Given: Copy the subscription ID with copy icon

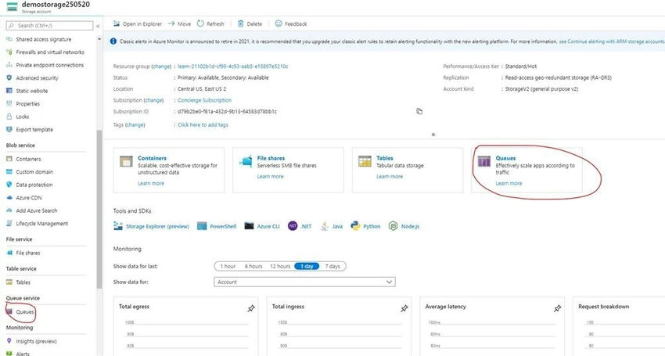Looking at the screenshot, I should tap(419, 111).
